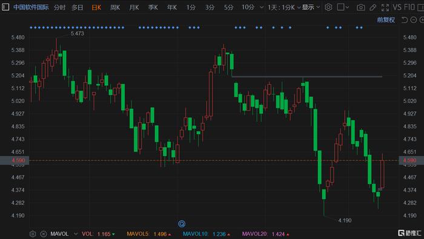Screen dimensions: 424x239
Task: Click the undo zoom arrow icon
Action: pos(404,20)
